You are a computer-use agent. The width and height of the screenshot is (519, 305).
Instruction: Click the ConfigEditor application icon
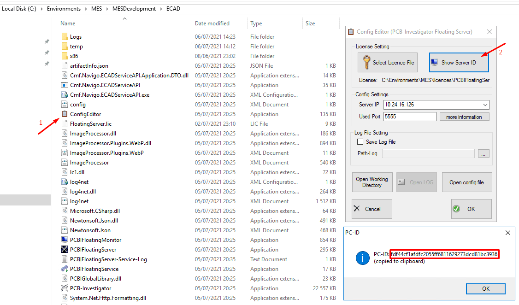pos(65,114)
